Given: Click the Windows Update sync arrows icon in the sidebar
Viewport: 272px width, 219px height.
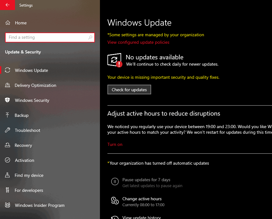Looking at the screenshot, I should coord(7,70).
